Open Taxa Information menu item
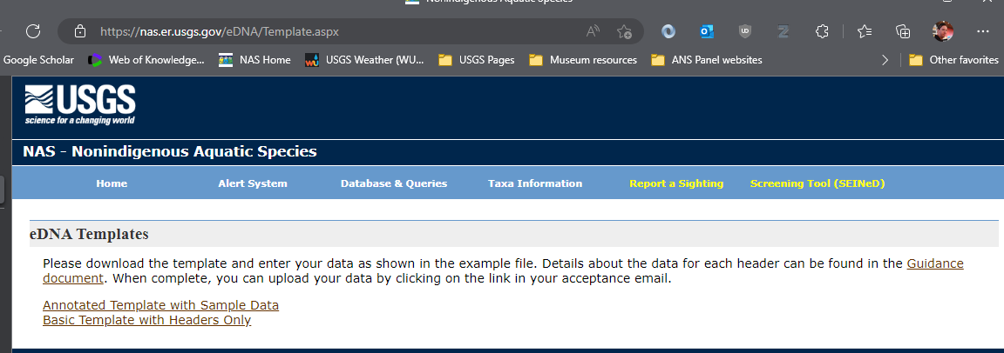 535,183
